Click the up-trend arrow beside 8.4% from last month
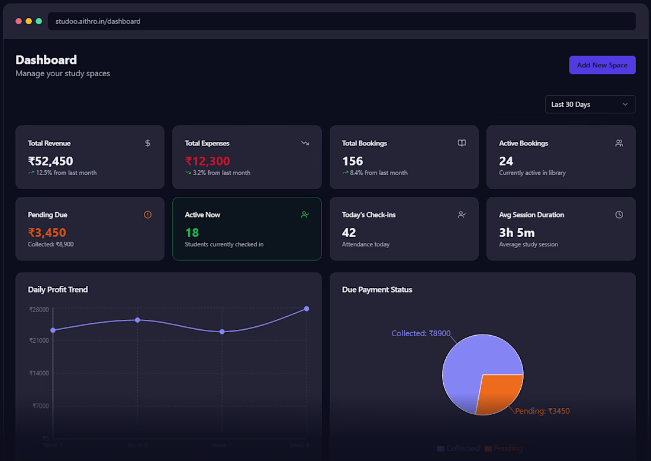Screen dimensions: 651x461 pyautogui.click(x=345, y=173)
